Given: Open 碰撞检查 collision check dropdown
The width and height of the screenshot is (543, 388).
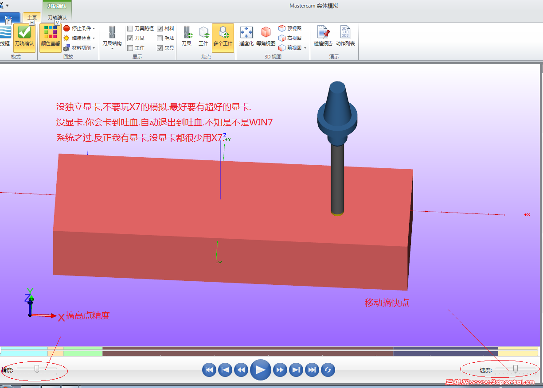Looking at the screenshot, I should 79,38.
